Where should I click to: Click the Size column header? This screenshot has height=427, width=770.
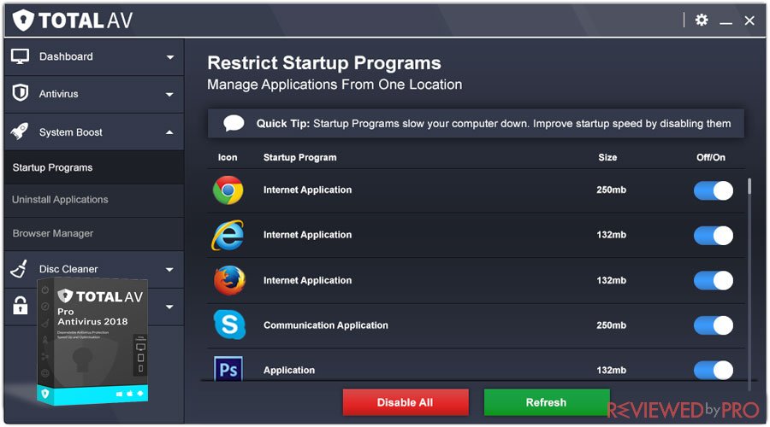(x=607, y=157)
